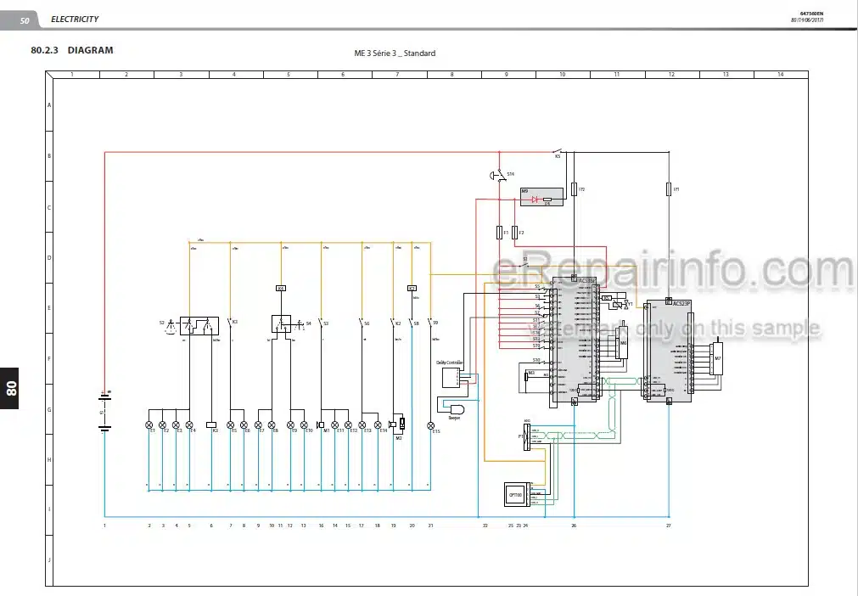Click grid row label J
Viewport: 858px width, 596px height.
point(49,560)
